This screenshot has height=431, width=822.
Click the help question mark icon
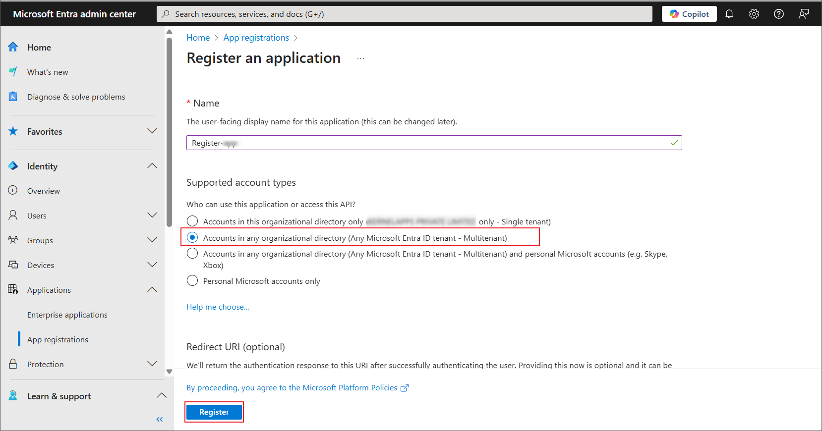[778, 14]
